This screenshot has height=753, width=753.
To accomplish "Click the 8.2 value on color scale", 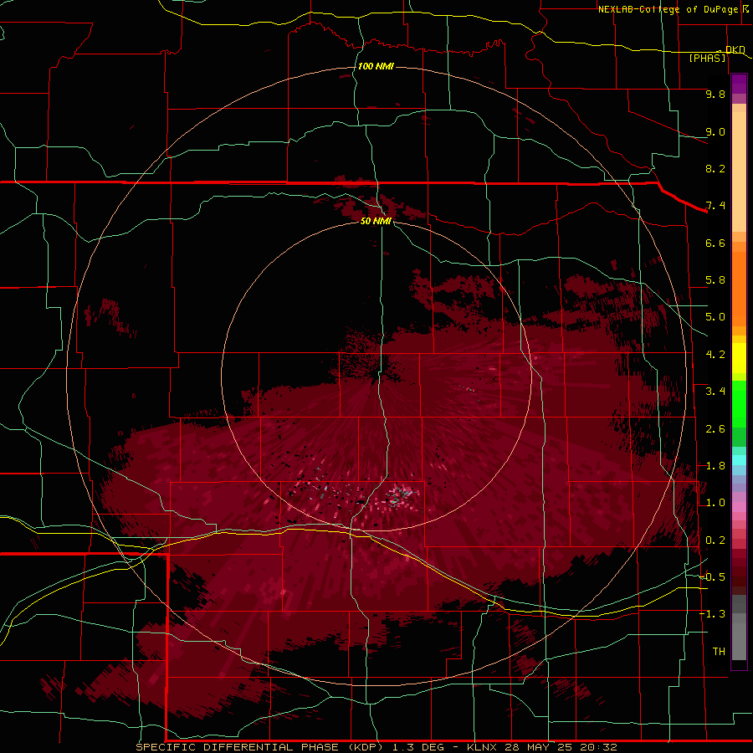I will click(715, 168).
